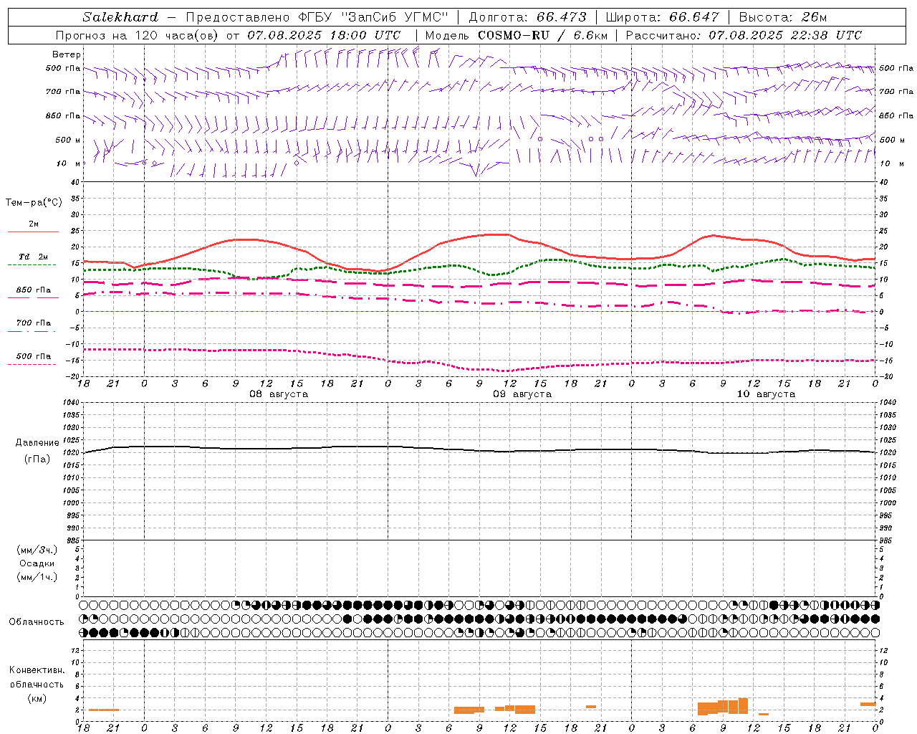Click the forecast start time 07.08.2025 18:00 UTC

coord(324,35)
